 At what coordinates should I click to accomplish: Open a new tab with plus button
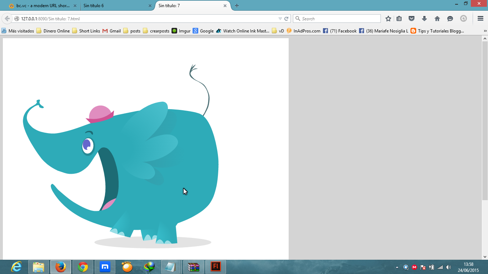[237, 6]
